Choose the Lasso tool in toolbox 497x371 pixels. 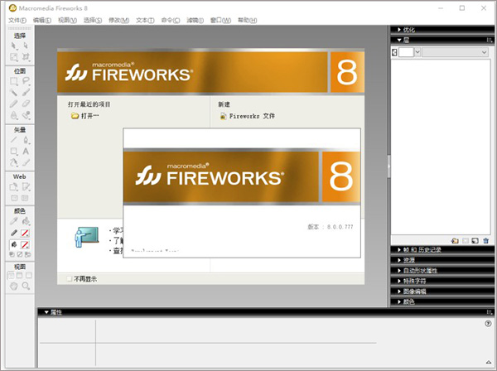[x=27, y=81]
